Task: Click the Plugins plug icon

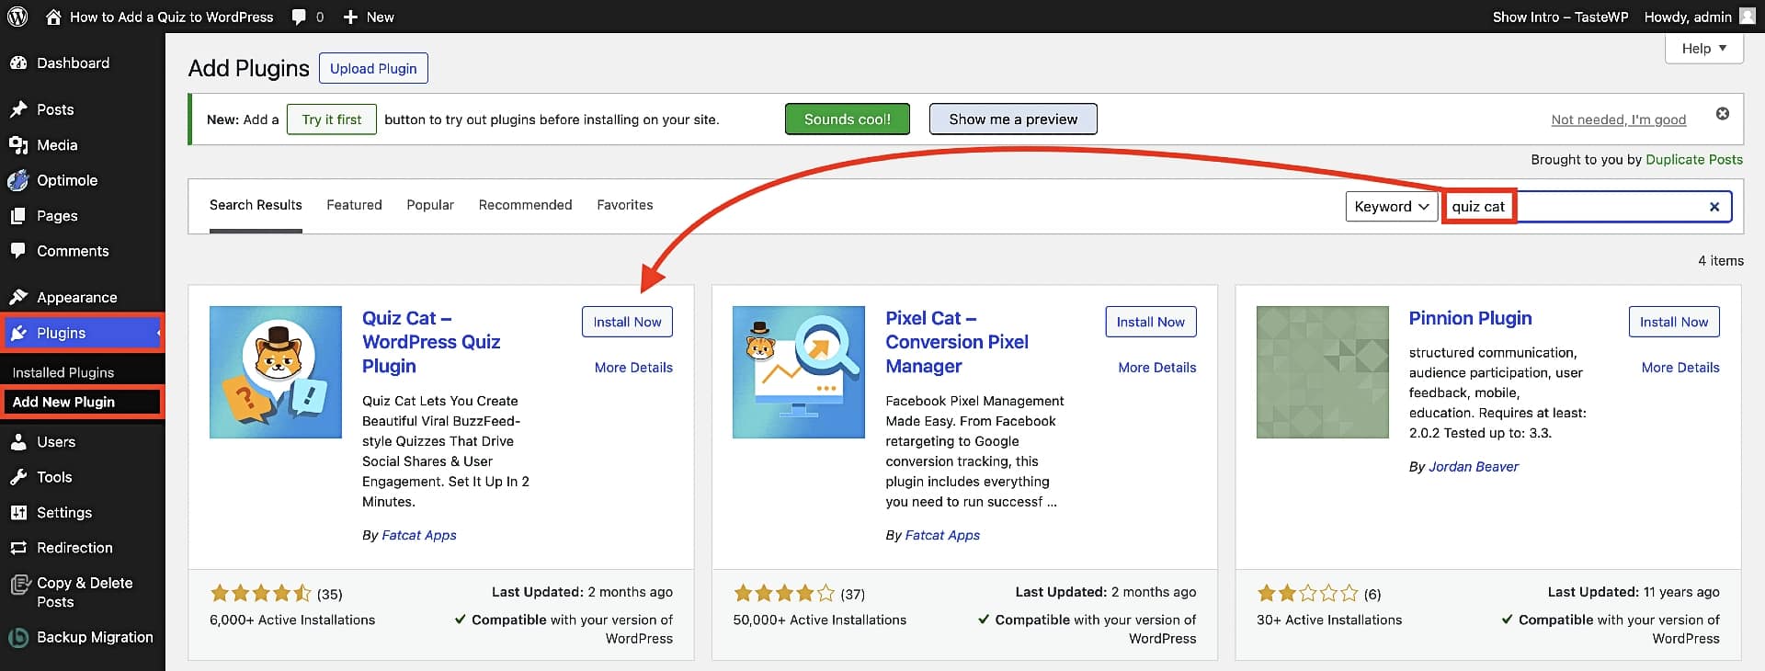Action: coord(18,333)
